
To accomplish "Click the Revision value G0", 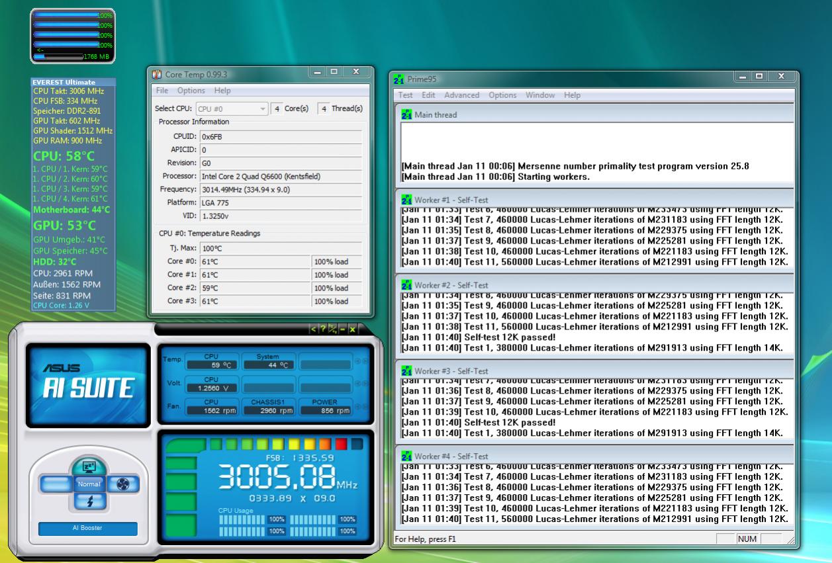I will [x=281, y=163].
